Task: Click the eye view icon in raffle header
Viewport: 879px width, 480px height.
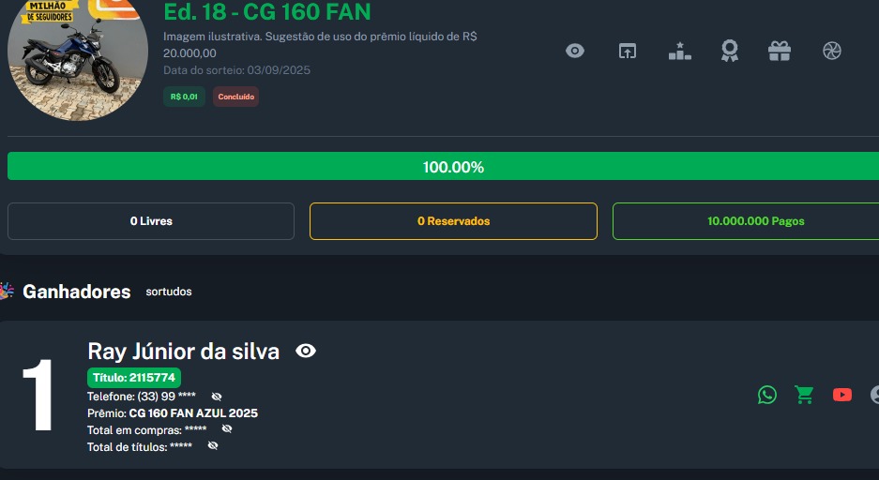Action: pyautogui.click(x=575, y=51)
